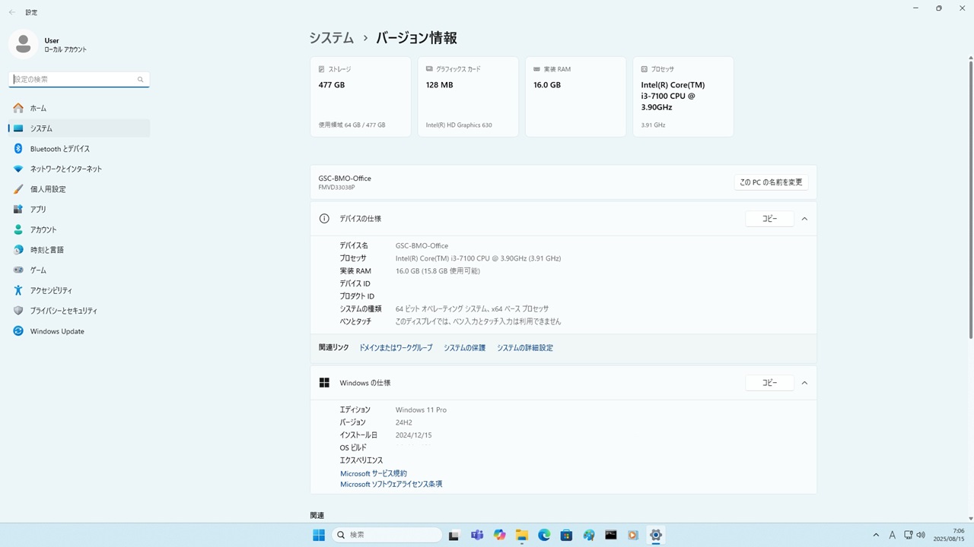This screenshot has width=974, height=547.
Task: Open ドメインまたはワークグループ link
Action: 396,348
